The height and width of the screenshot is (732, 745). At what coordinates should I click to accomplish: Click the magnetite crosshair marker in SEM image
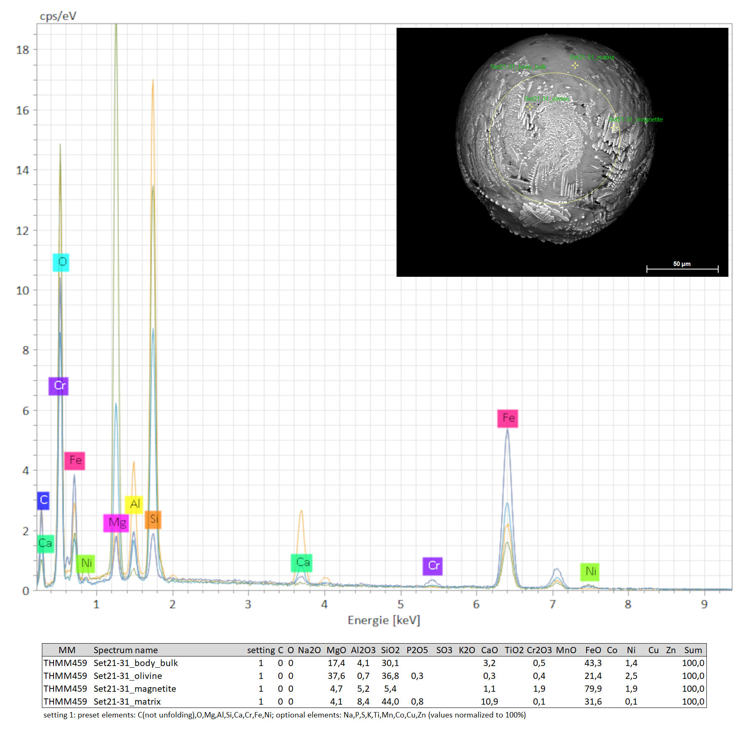(615, 127)
